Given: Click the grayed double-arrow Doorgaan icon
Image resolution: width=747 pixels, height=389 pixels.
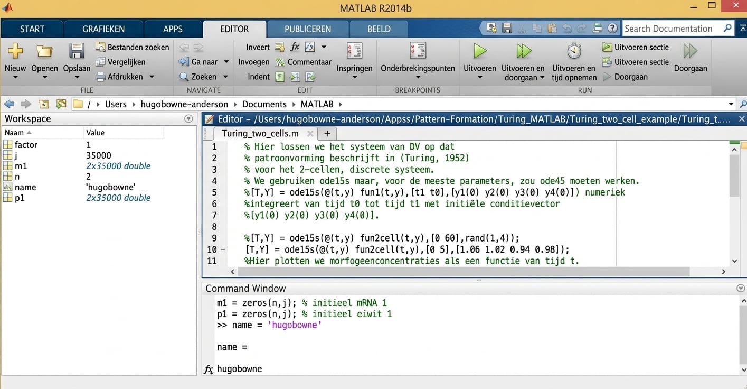Looking at the screenshot, I should tap(690, 51).
